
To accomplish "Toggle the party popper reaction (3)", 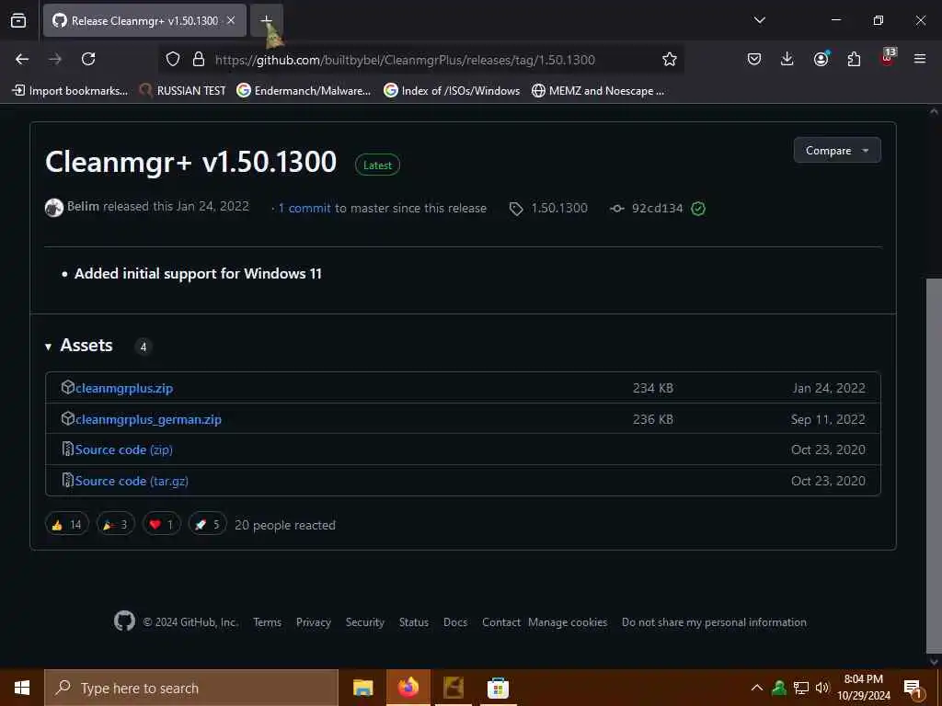I will 115,524.
